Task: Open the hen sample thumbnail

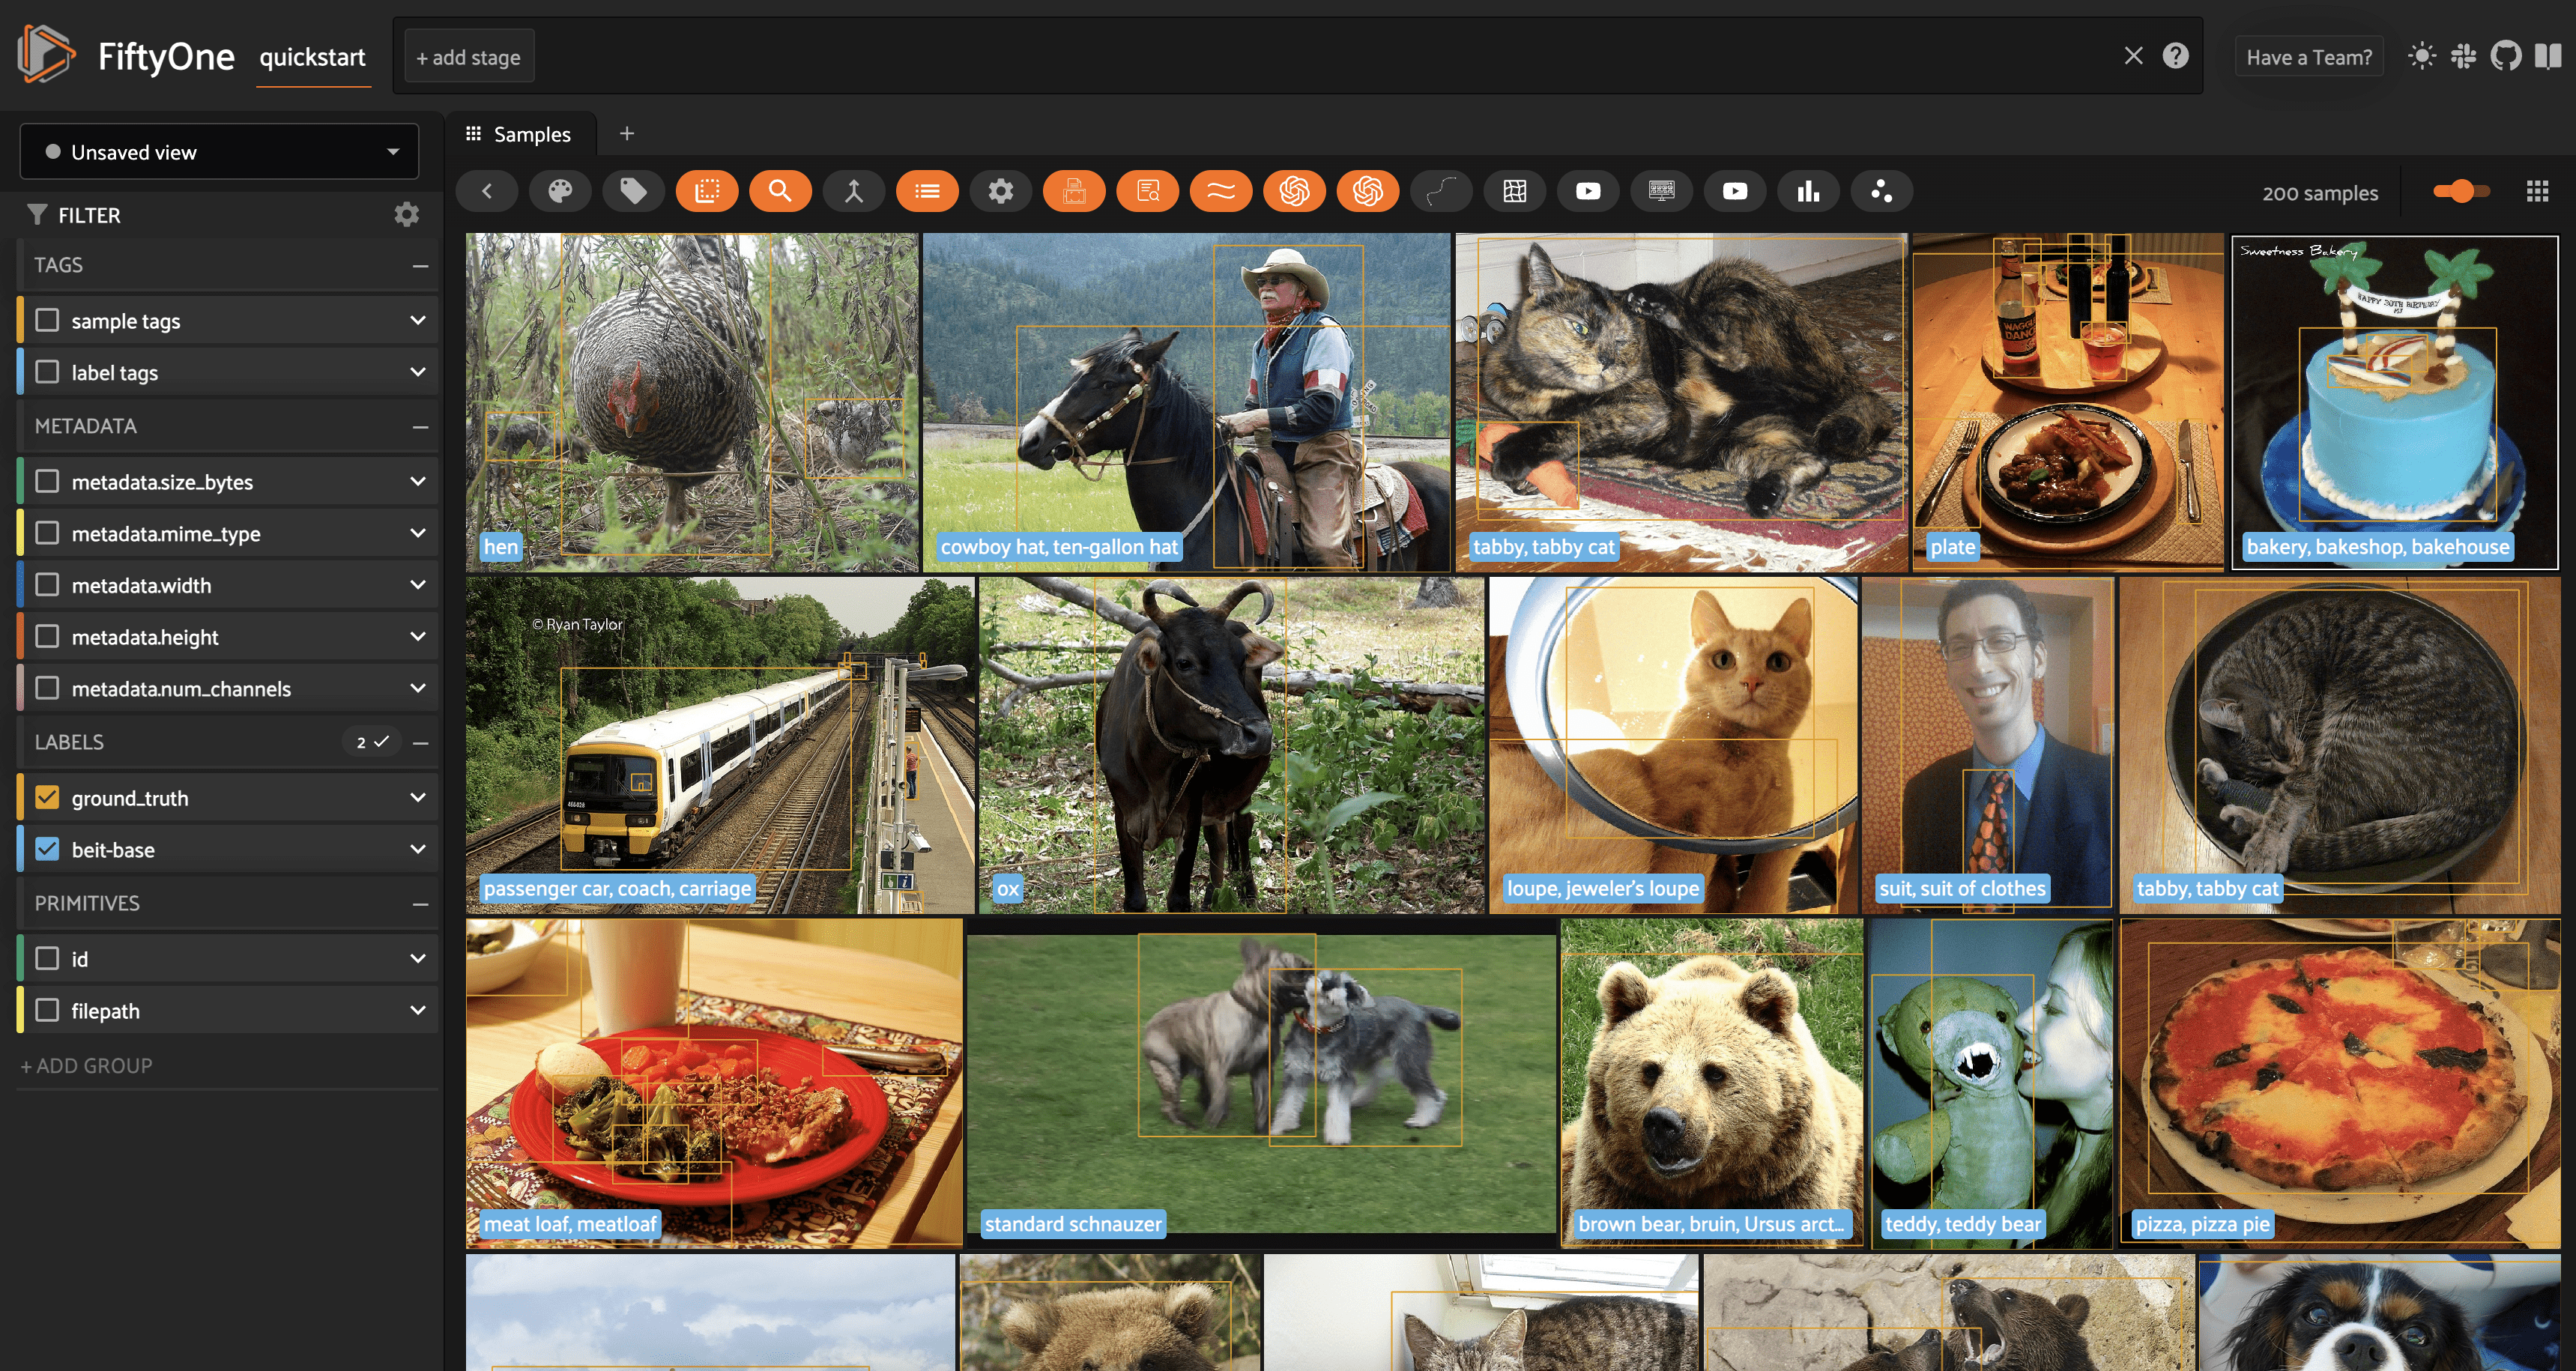Action: [x=691, y=400]
